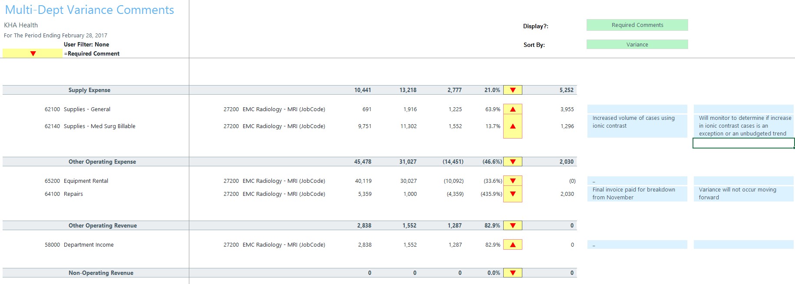Click the 'KHA Health' text
Viewport: 795px width, 284px height.
(21, 25)
